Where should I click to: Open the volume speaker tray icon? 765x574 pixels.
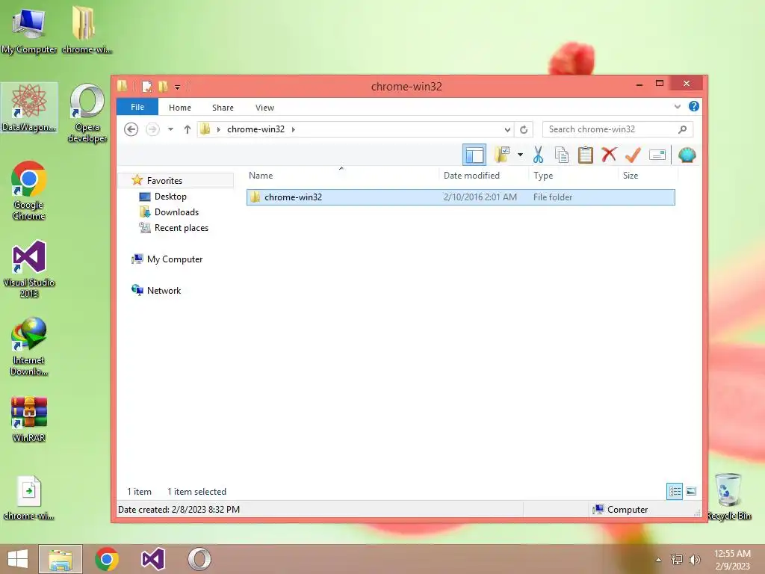click(695, 560)
